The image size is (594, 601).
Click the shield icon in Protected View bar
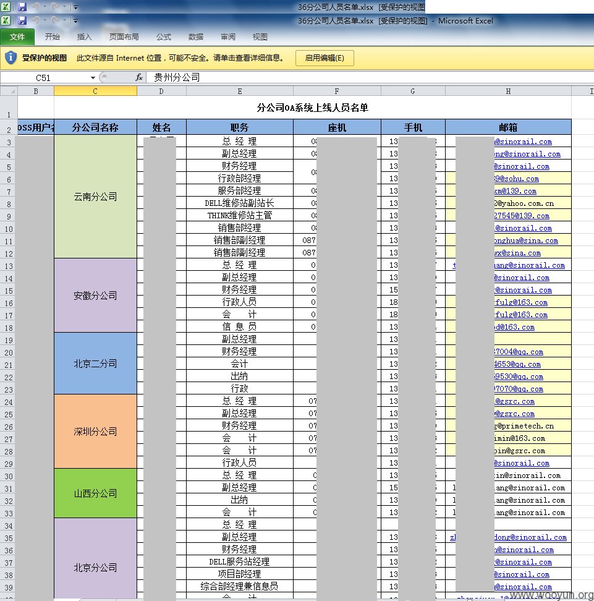tap(11, 58)
